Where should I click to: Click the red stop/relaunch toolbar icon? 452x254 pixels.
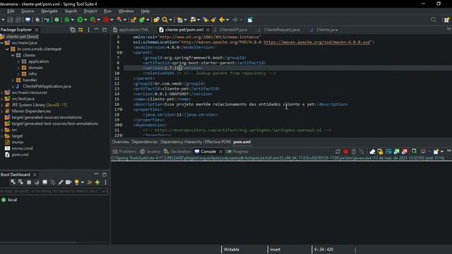point(106,20)
